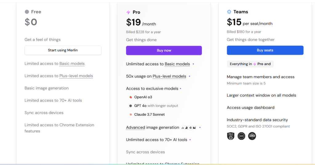Click the Free plan title
This screenshot has height=165, width=315.
(36, 12)
